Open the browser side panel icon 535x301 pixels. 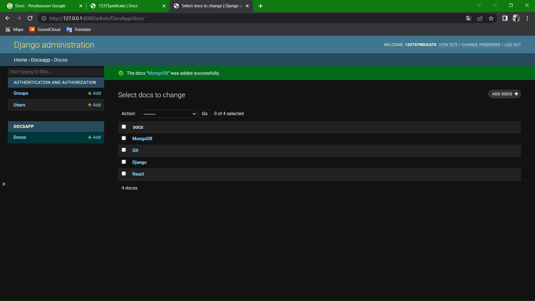[x=505, y=18]
